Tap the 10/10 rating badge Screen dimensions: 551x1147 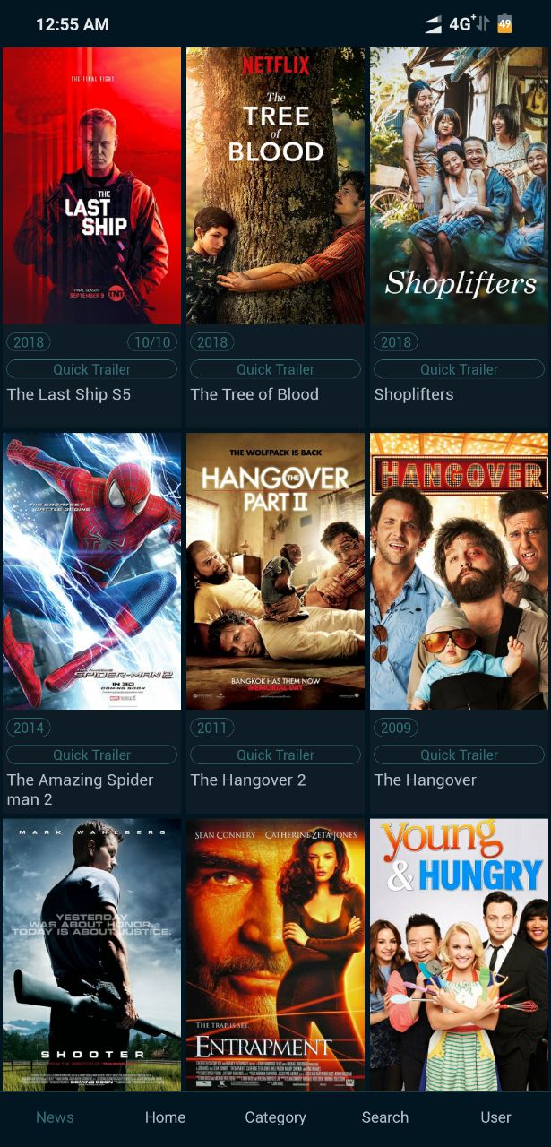pyautogui.click(x=152, y=342)
